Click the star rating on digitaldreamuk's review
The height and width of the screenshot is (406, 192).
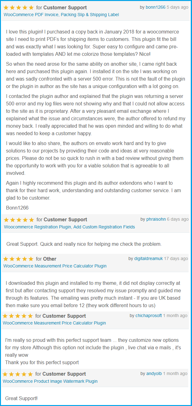[x=18, y=259]
